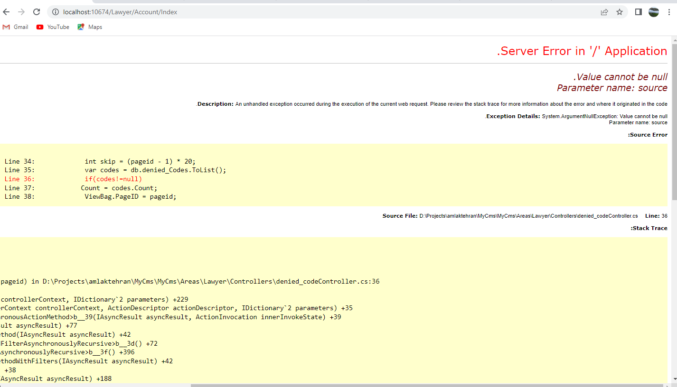Open the Chrome profile avatar

654,12
